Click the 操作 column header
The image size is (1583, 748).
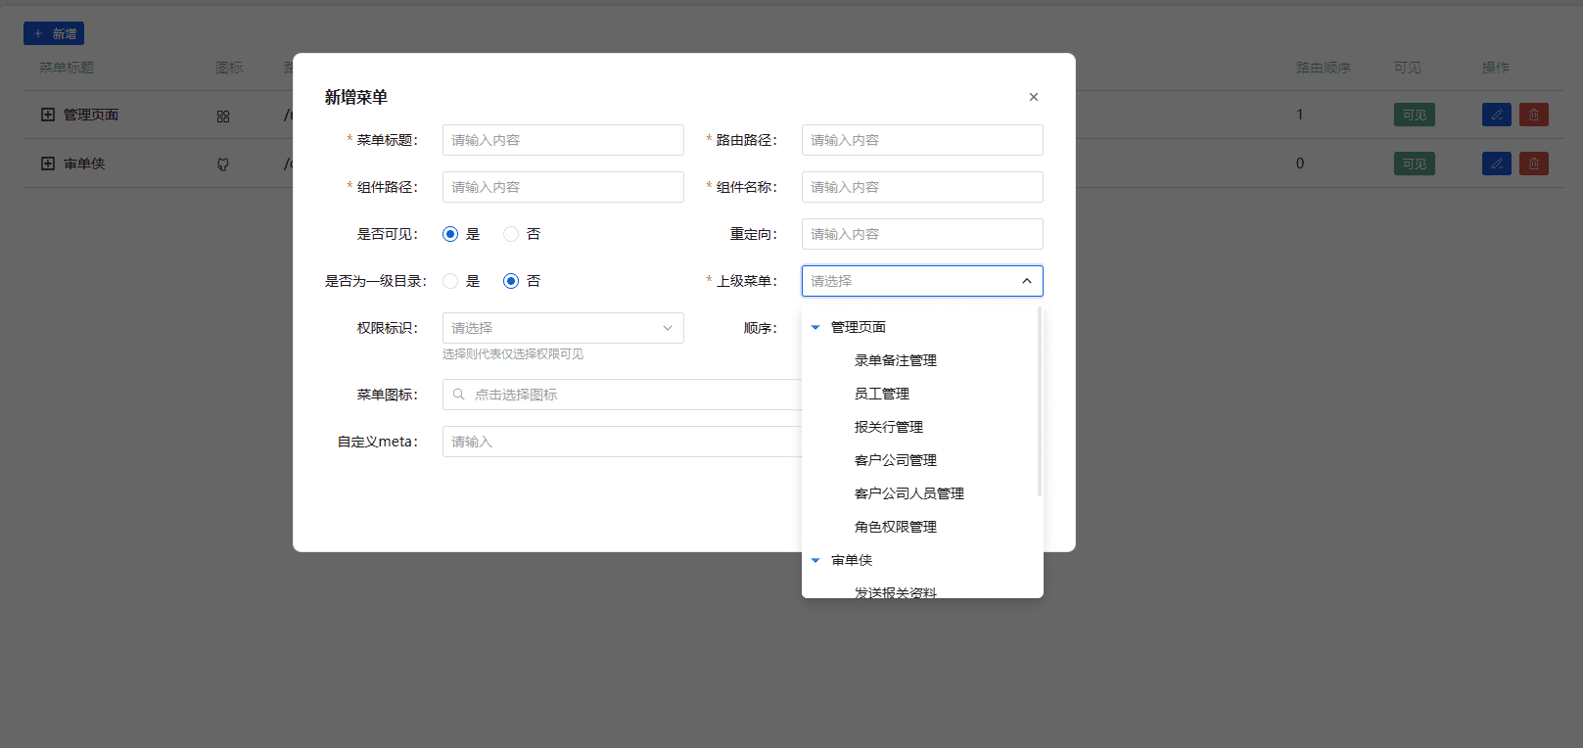(x=1496, y=68)
